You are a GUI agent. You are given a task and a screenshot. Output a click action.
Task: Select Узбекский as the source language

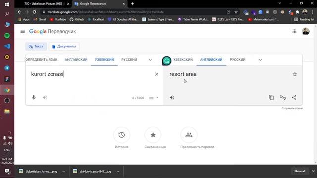point(105,60)
